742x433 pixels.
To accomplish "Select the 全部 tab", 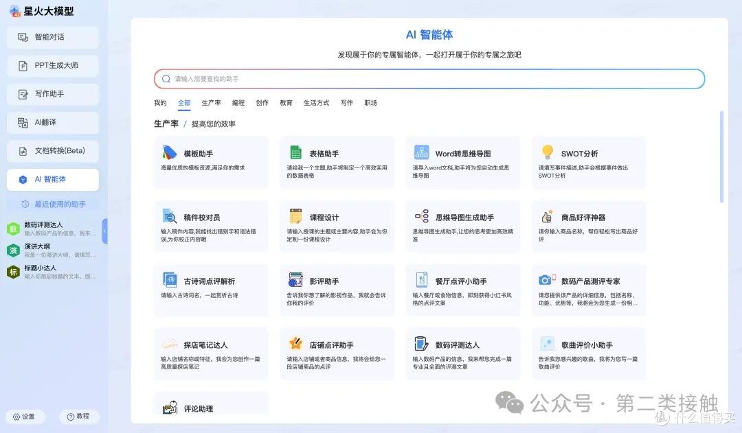I will pos(184,102).
